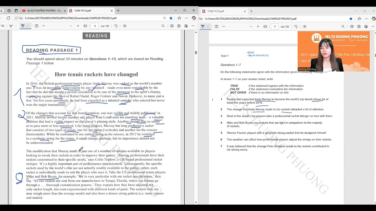The height and width of the screenshot is (211, 376).
Task: Click Fit to width in left PDF toolbar
Action: 85,26
